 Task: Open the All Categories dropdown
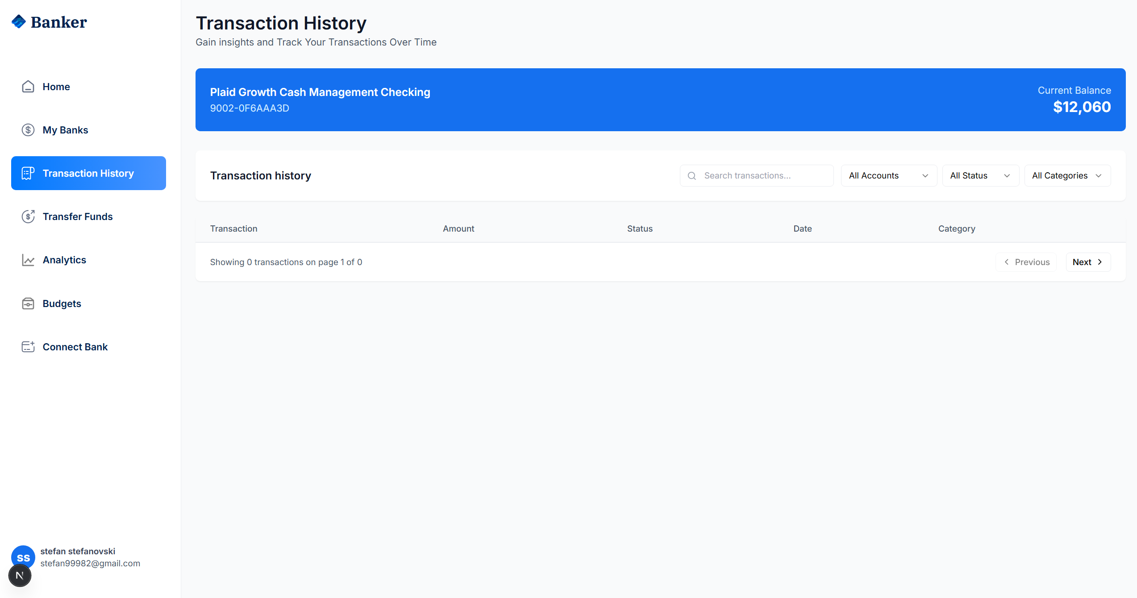[1067, 176]
